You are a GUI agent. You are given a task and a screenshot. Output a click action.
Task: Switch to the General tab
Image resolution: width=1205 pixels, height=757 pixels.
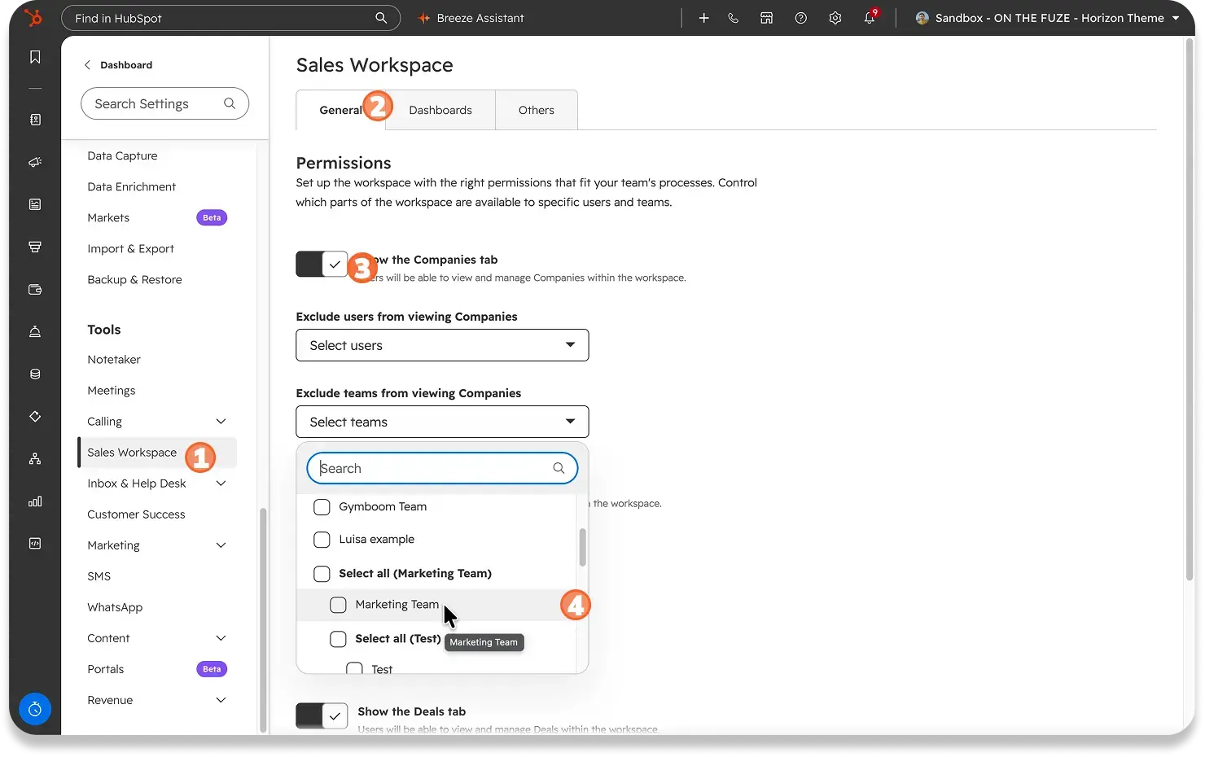coord(340,110)
